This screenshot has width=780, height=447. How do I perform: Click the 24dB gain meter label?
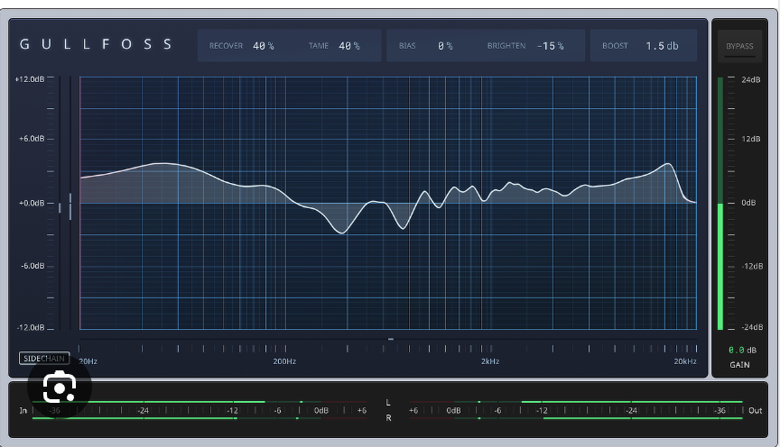[750, 79]
